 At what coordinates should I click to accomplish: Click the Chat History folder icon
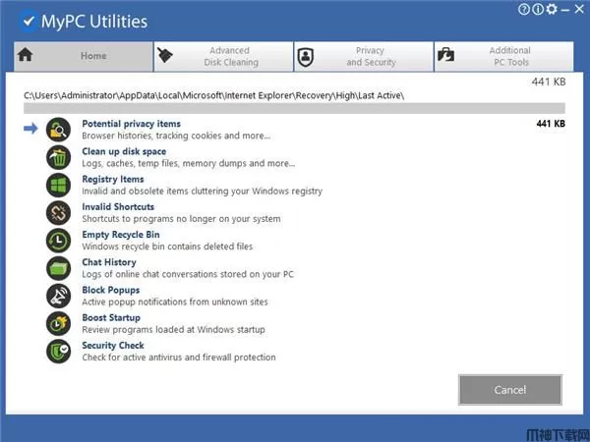click(58, 268)
